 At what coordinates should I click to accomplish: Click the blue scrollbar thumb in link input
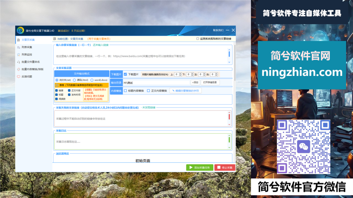tap(229, 54)
